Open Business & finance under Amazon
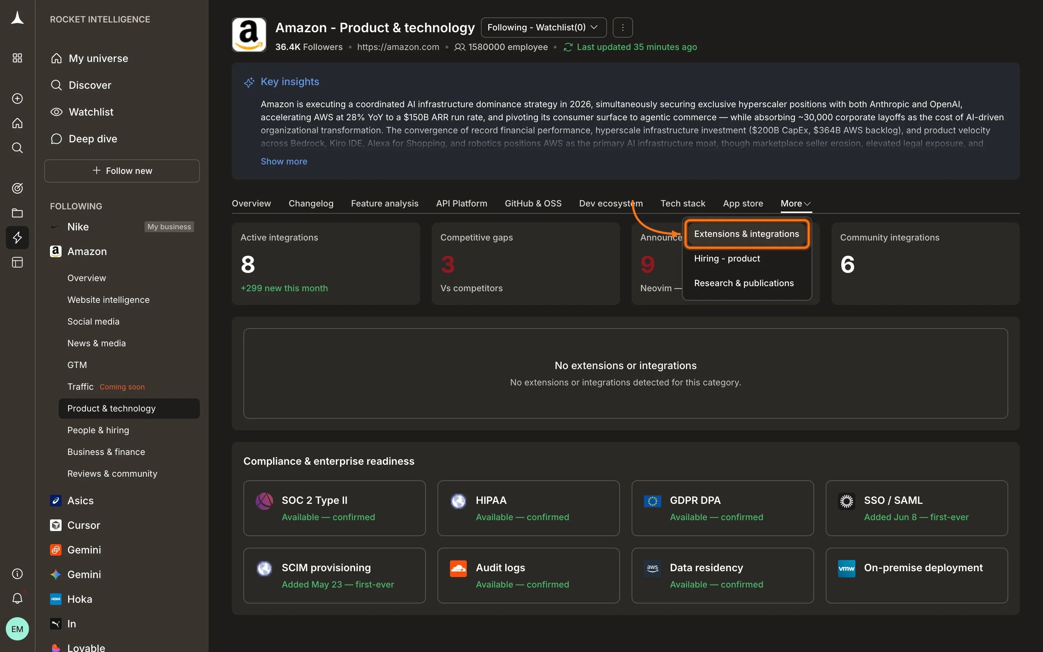 [x=106, y=452]
